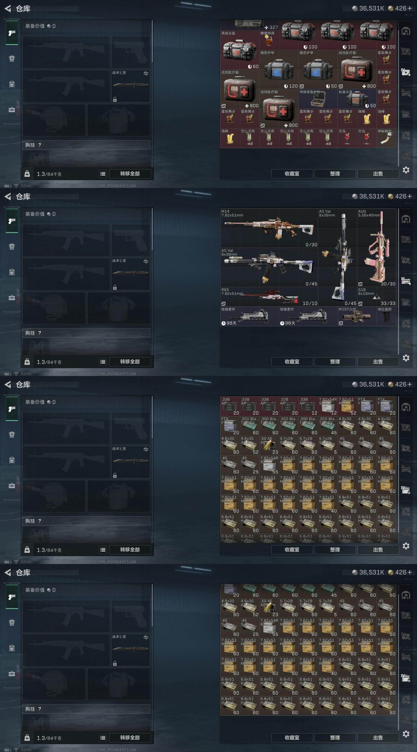Select the 神秘脑机 item in the stash
The width and height of the screenshot is (417, 752).
pos(386,138)
